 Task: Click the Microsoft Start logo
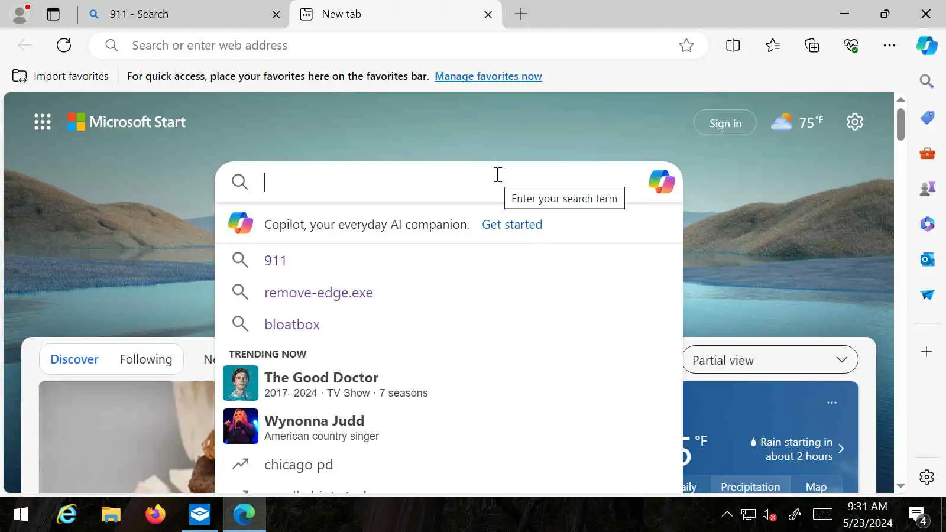coord(127,122)
